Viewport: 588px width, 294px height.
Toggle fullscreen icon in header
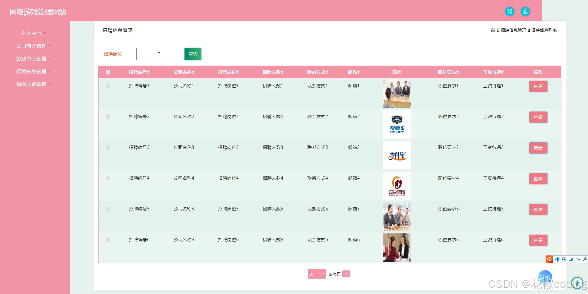coord(510,12)
